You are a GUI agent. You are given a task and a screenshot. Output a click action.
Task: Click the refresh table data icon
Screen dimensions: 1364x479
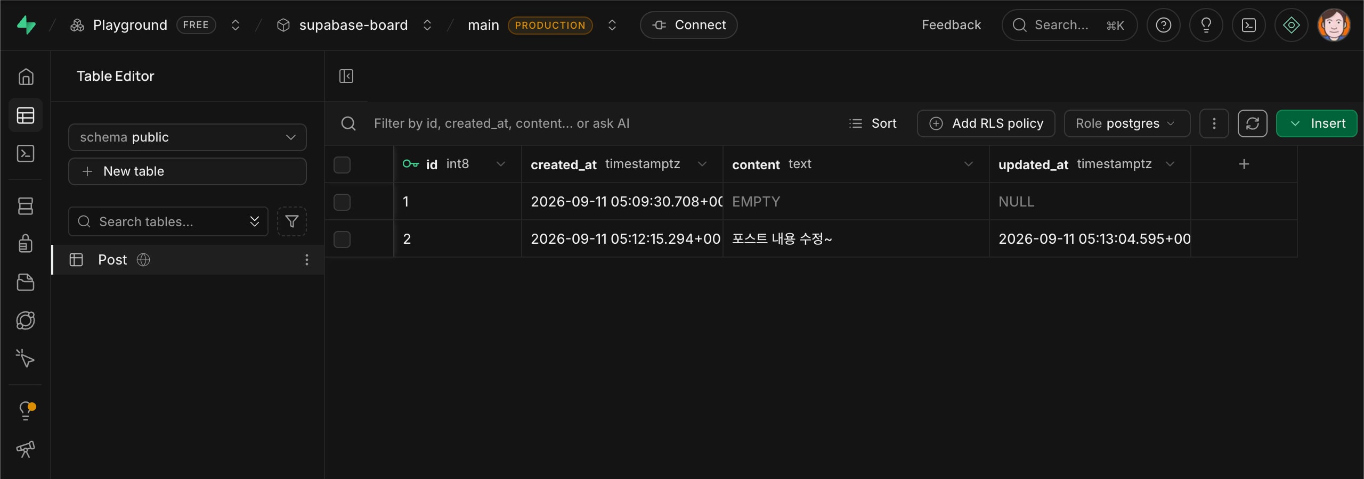(x=1252, y=123)
